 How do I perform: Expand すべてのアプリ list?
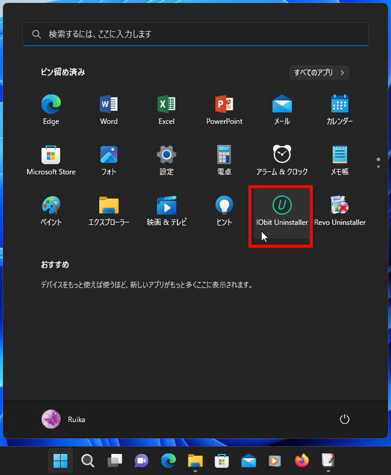(319, 73)
